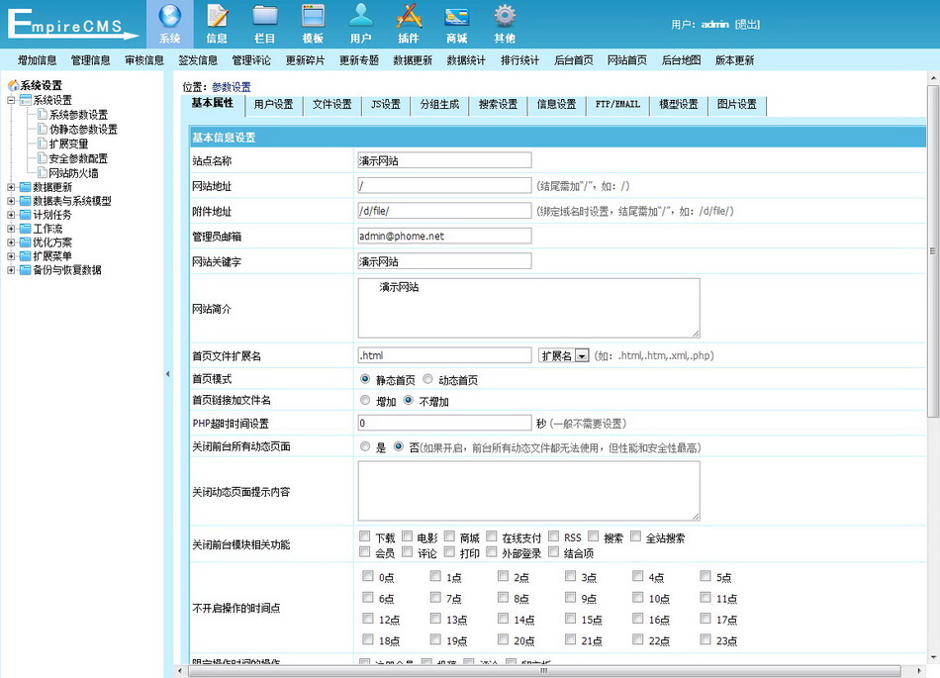
Task: Open the 插件 tools icon menu
Action: tap(409, 24)
